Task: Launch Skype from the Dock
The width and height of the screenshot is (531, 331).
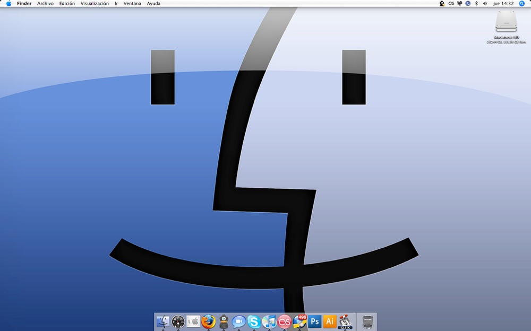Action: click(254, 321)
